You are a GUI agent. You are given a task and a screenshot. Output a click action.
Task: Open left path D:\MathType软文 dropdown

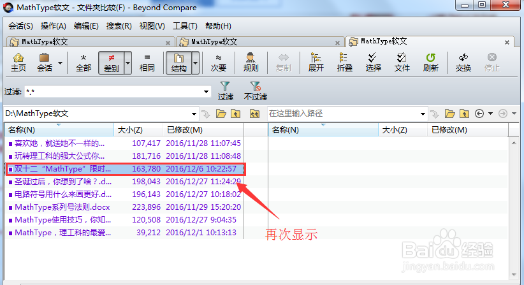point(194,114)
